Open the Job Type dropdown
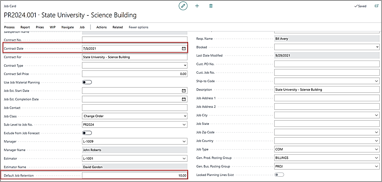The height and width of the screenshot is (182, 382). point(377,149)
